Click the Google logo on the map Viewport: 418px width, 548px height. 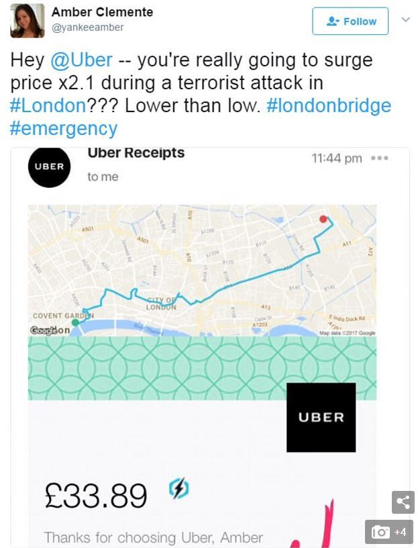pyautogui.click(x=41, y=330)
